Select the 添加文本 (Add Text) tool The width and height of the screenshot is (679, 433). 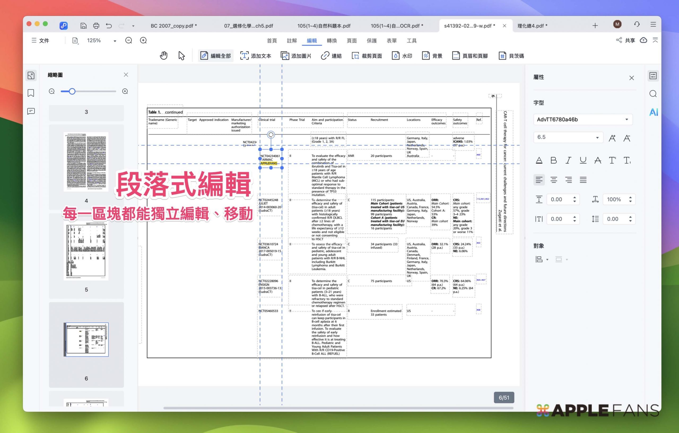click(255, 55)
